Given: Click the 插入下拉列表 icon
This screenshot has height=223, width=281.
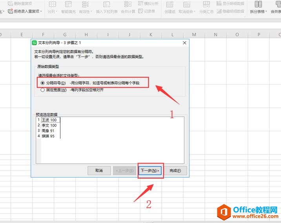Looking at the screenshot, I should click(x=107, y=4).
